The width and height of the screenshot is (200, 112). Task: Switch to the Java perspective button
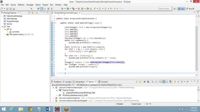[181, 9]
